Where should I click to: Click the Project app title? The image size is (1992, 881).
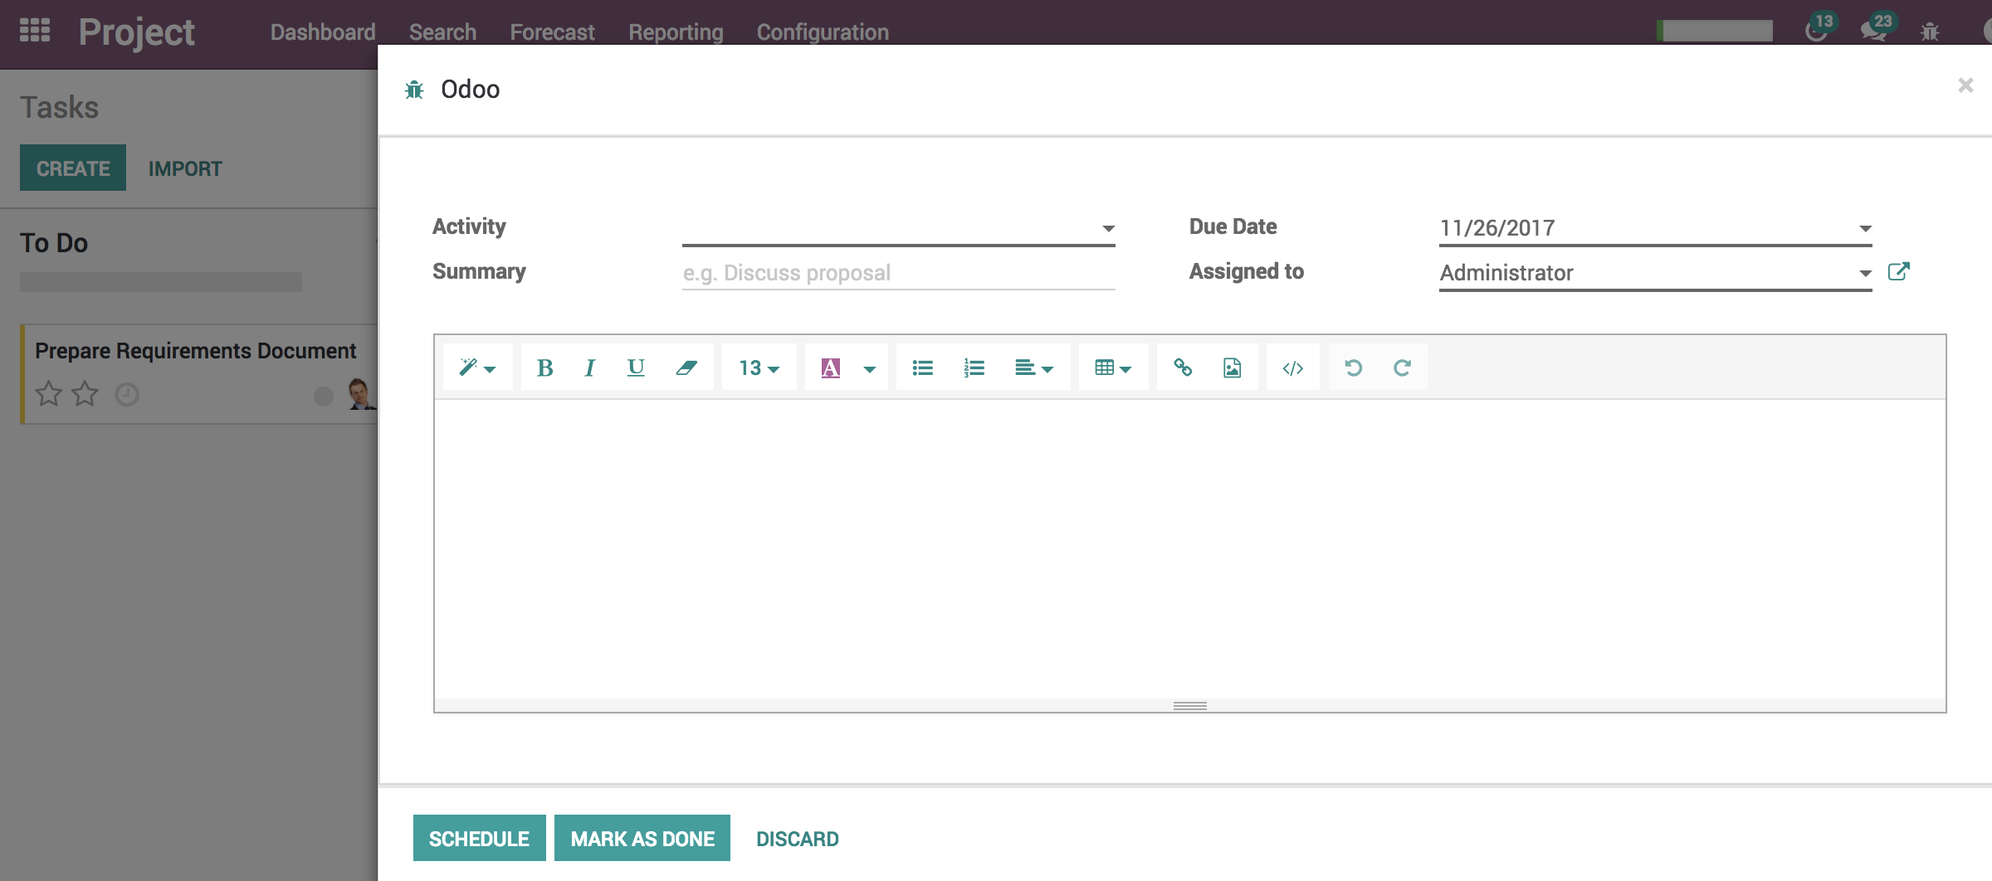click(x=137, y=32)
